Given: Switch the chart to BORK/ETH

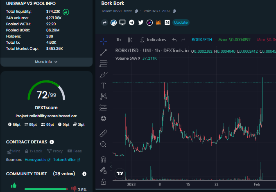Looking at the screenshot, I should coord(202,40).
